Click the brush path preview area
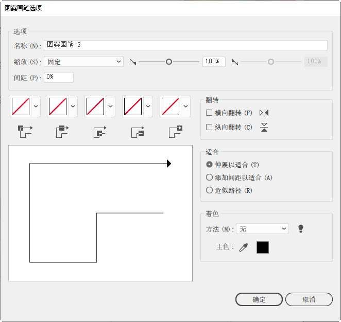The image size is (341, 322). coord(100,213)
